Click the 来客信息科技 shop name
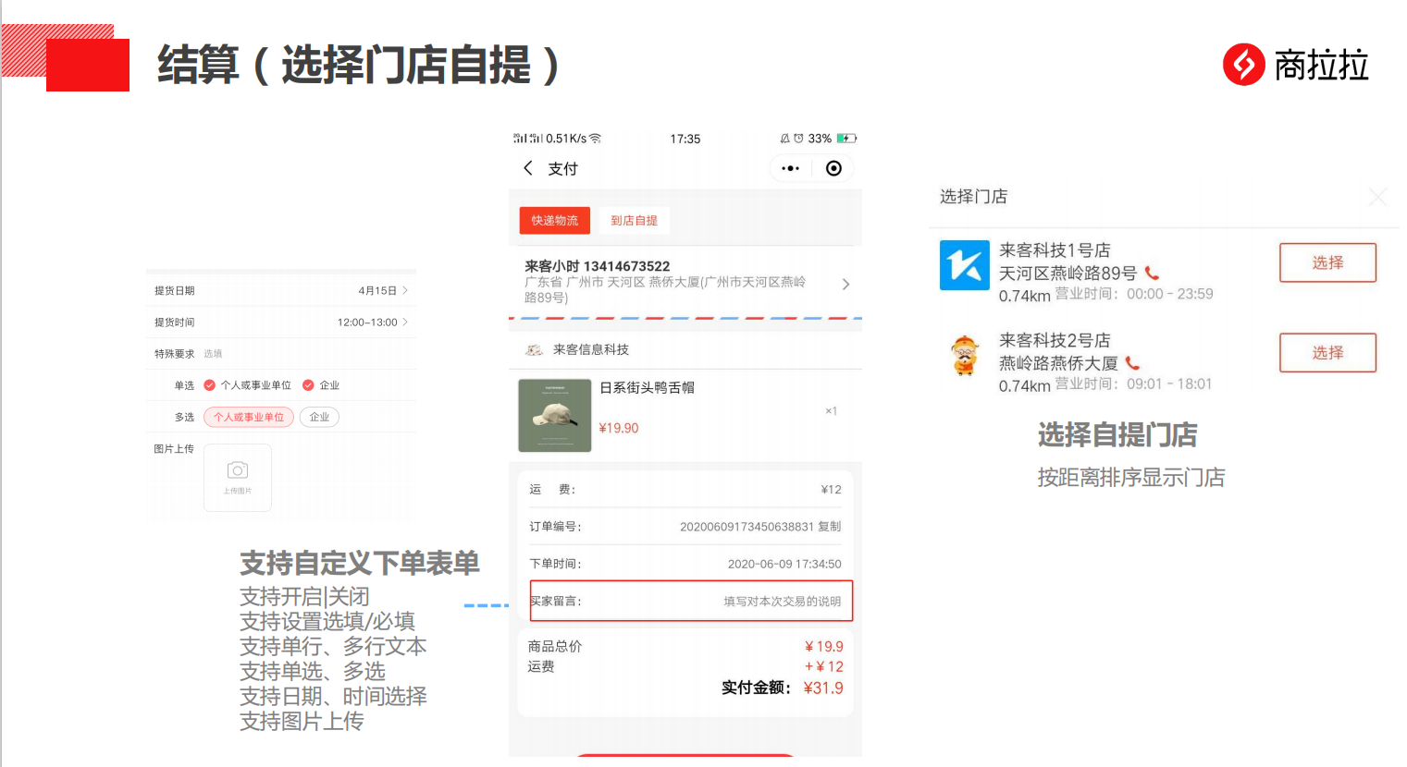Image resolution: width=1407 pixels, height=767 pixels. click(x=591, y=349)
